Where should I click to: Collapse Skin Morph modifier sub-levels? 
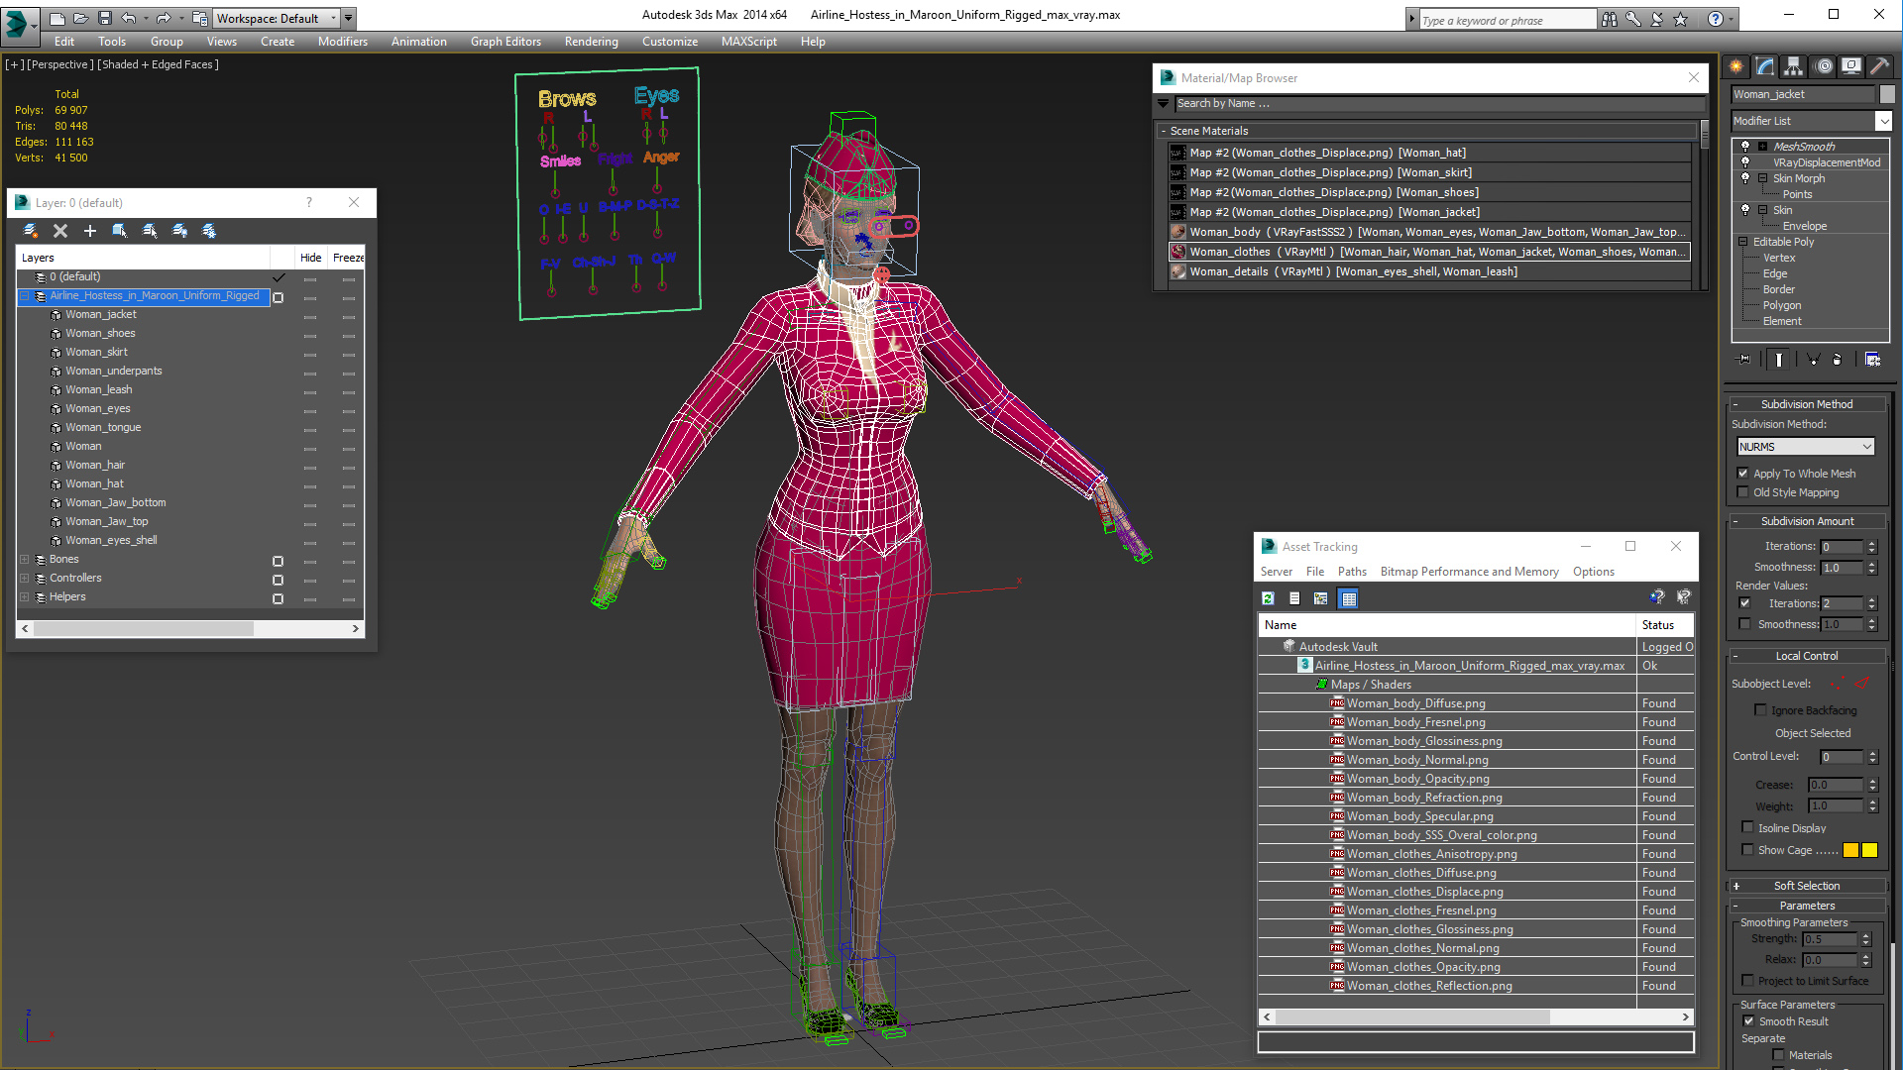tap(1763, 178)
